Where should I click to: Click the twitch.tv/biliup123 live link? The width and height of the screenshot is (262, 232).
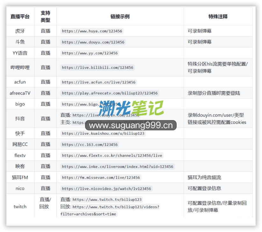[107, 200]
